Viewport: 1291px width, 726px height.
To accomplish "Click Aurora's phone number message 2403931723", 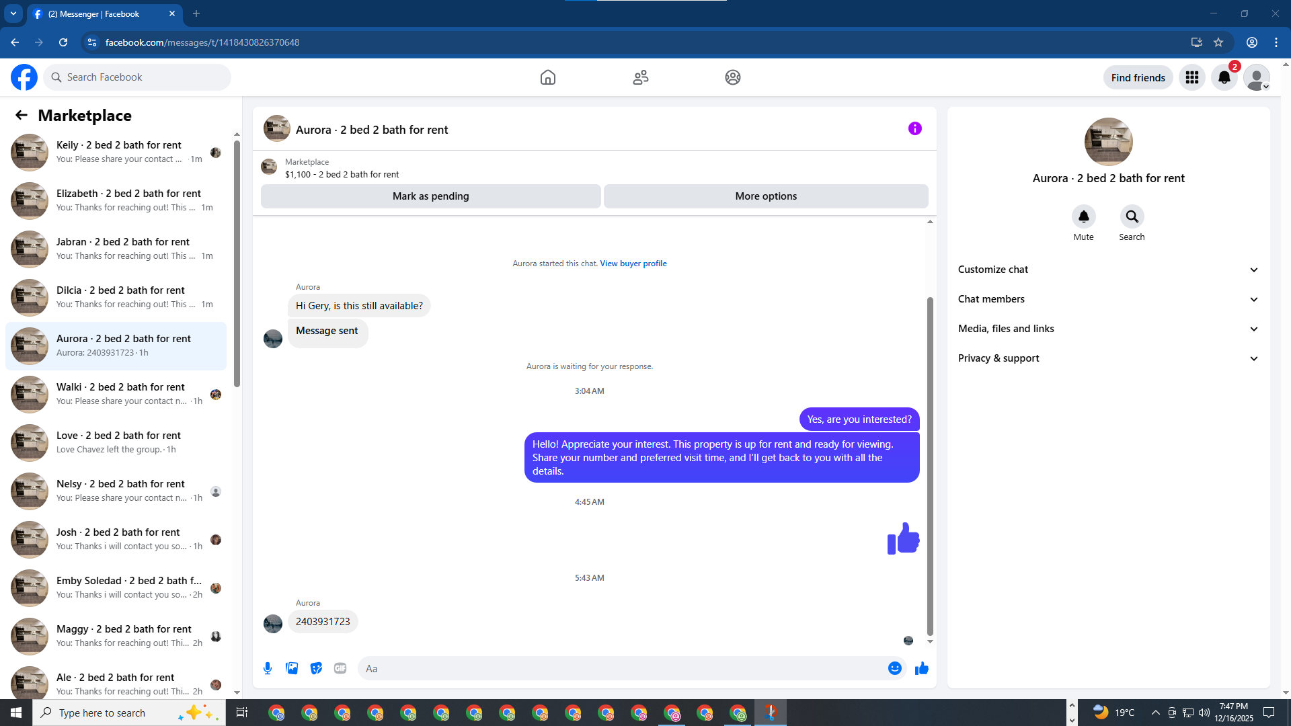I will coord(323,622).
